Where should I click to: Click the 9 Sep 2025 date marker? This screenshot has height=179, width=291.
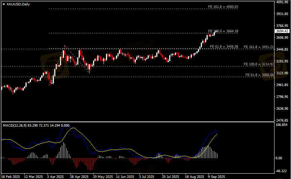(x=216, y=177)
